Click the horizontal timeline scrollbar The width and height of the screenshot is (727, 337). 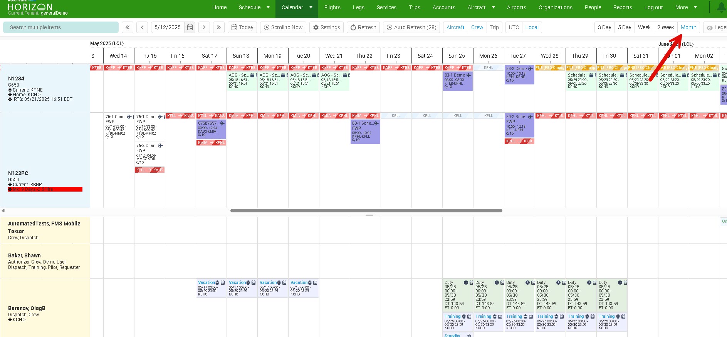pos(366,210)
